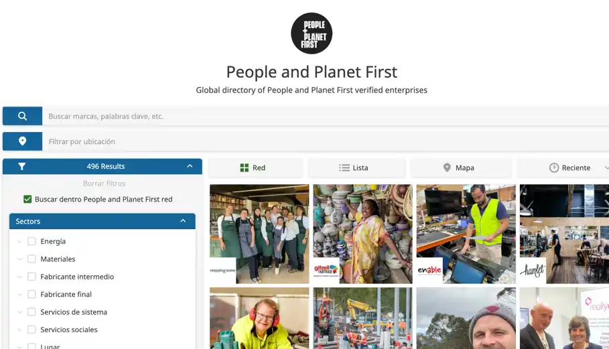Viewport: 609px width, 349px height.
Task: Click the location pin filter icon
Action: click(23, 141)
